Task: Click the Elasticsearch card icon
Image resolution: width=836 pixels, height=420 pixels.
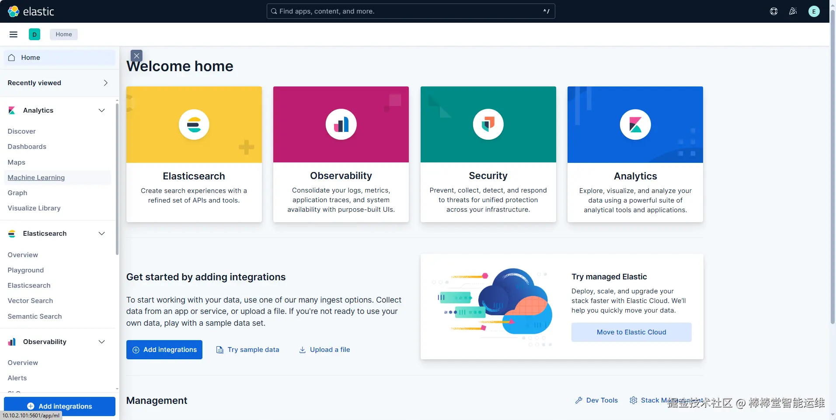Action: point(194,124)
